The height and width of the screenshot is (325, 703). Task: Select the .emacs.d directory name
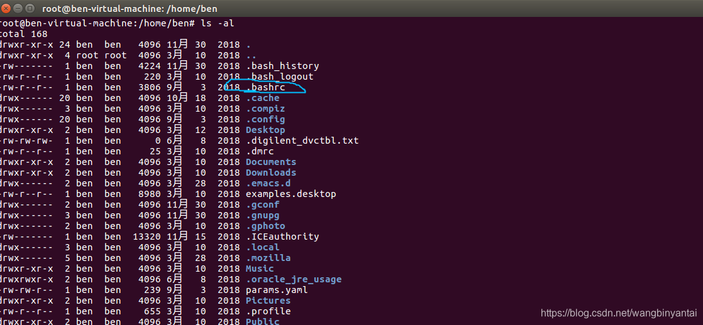click(268, 184)
